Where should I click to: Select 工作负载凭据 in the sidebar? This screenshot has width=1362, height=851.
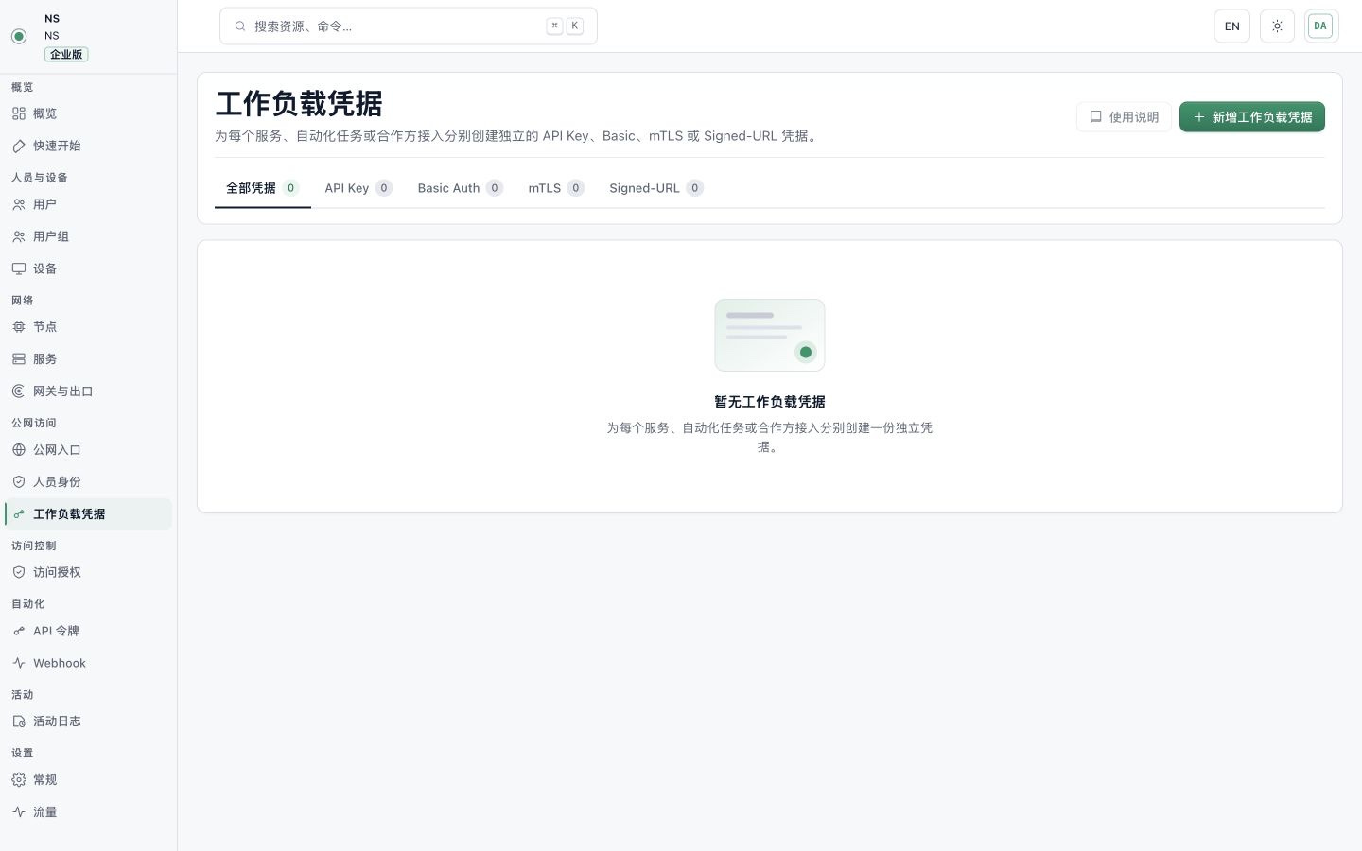tap(88, 514)
